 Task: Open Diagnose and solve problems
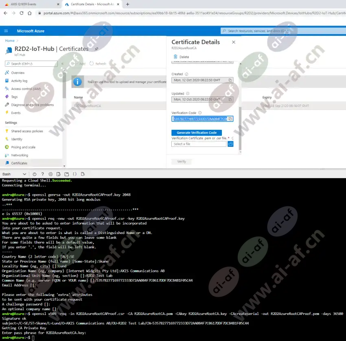coord(32,105)
